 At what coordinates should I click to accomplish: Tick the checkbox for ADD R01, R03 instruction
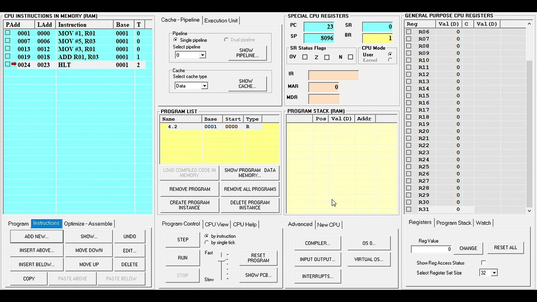point(8,57)
